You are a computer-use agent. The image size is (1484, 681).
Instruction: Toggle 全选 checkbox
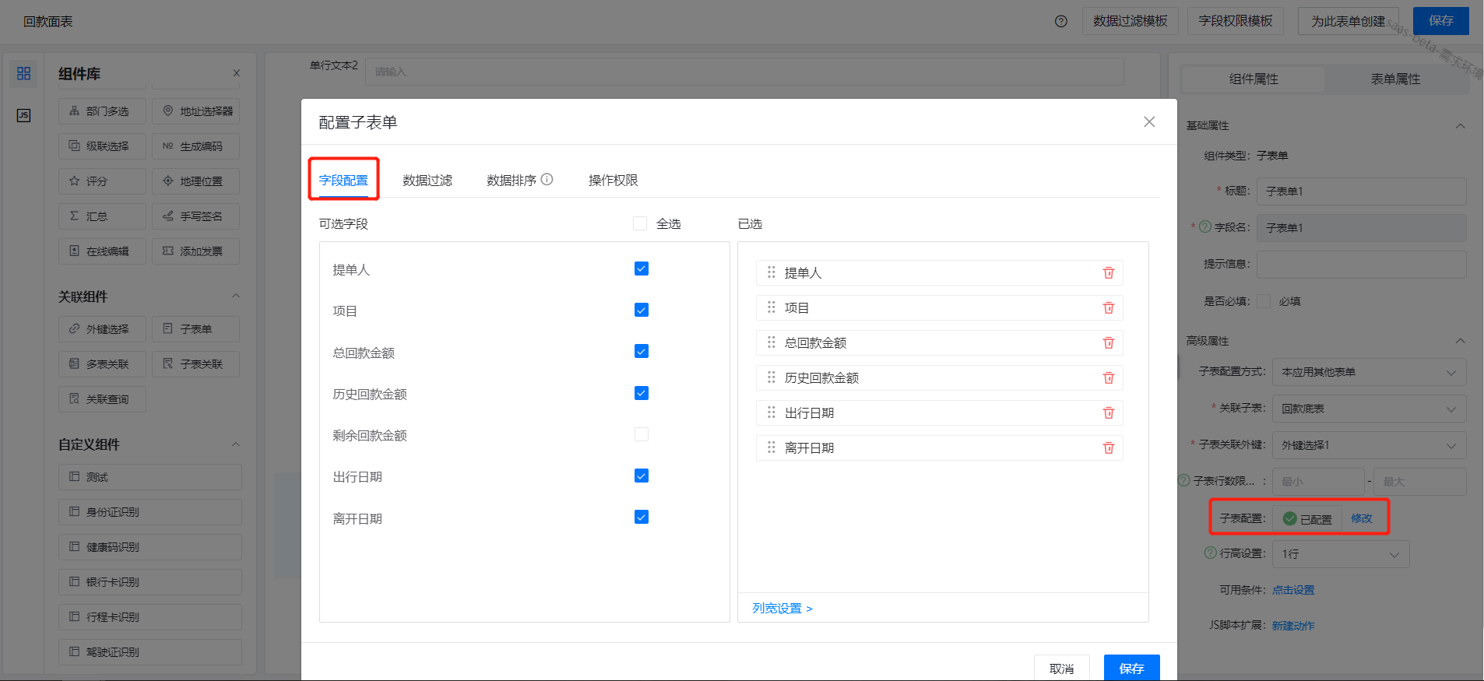point(640,223)
